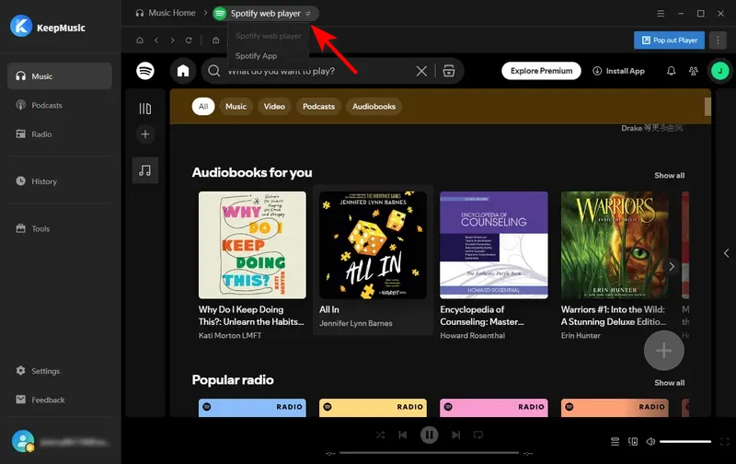Expand the Spotify web player source dropdown
736x464 pixels.
click(266, 14)
